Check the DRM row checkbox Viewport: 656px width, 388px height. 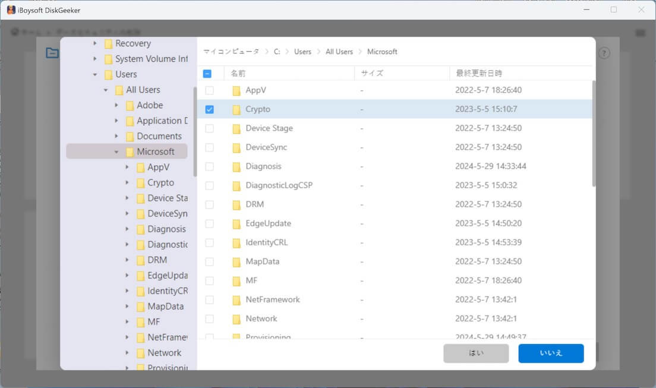click(210, 204)
